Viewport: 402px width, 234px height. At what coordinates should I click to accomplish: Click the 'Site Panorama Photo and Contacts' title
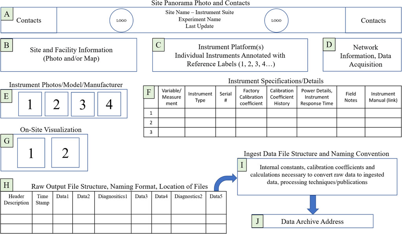pos(201,3)
